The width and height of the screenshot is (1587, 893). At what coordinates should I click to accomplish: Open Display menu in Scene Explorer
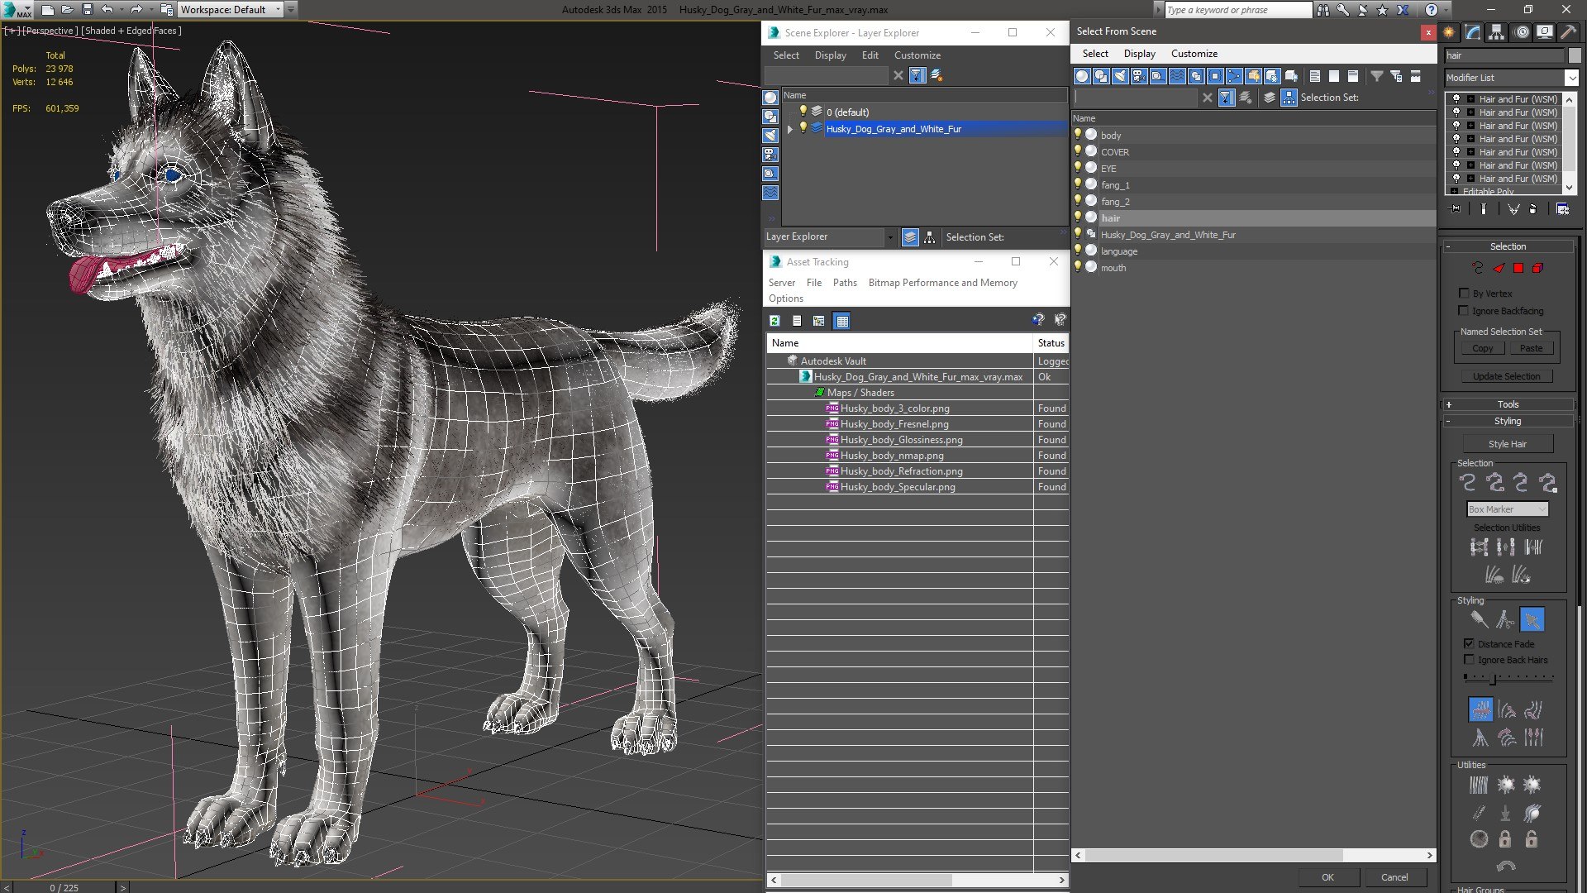tap(830, 55)
